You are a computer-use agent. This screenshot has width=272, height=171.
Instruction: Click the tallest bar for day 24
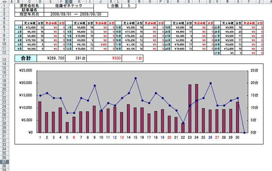click(x=197, y=108)
